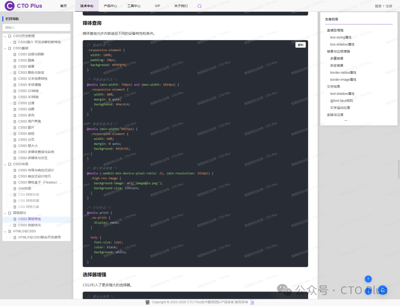Image resolution: width=400 pixels, height=306 pixels.
Task: Jump to @font-face规则 in the article outline
Action: [x=341, y=101]
